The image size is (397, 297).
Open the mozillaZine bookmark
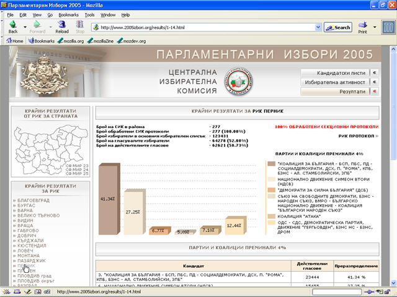[x=102, y=41]
